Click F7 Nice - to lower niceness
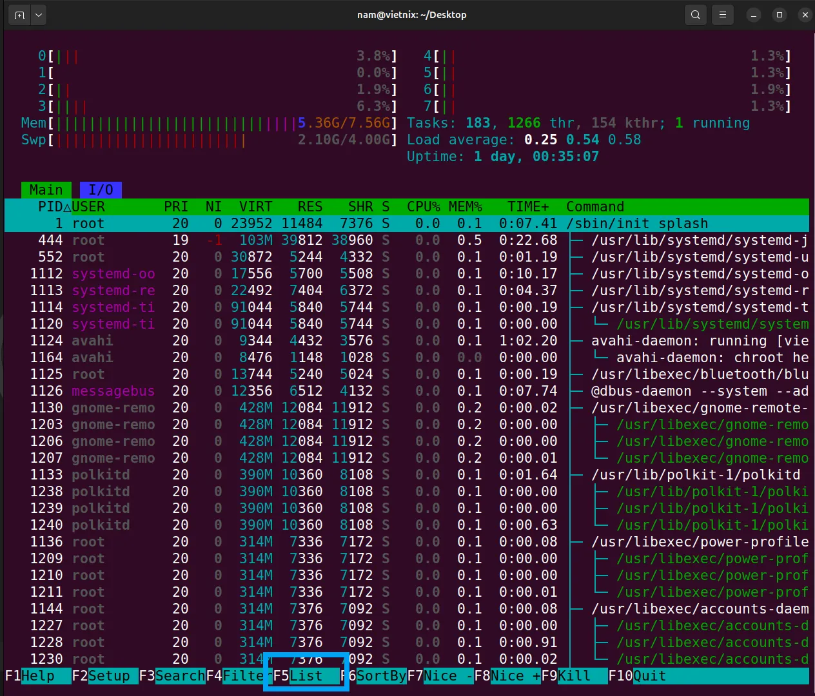815x696 pixels. coord(440,676)
